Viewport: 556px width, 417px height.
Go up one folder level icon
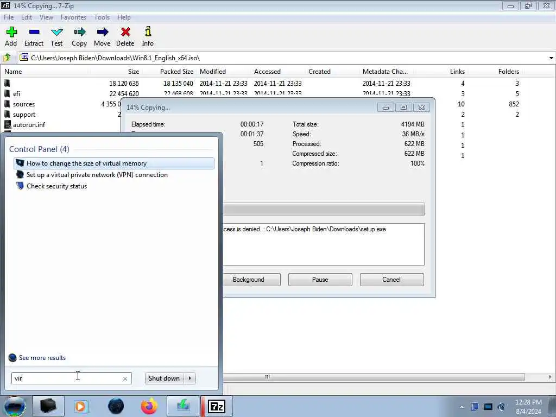[x=7, y=58]
